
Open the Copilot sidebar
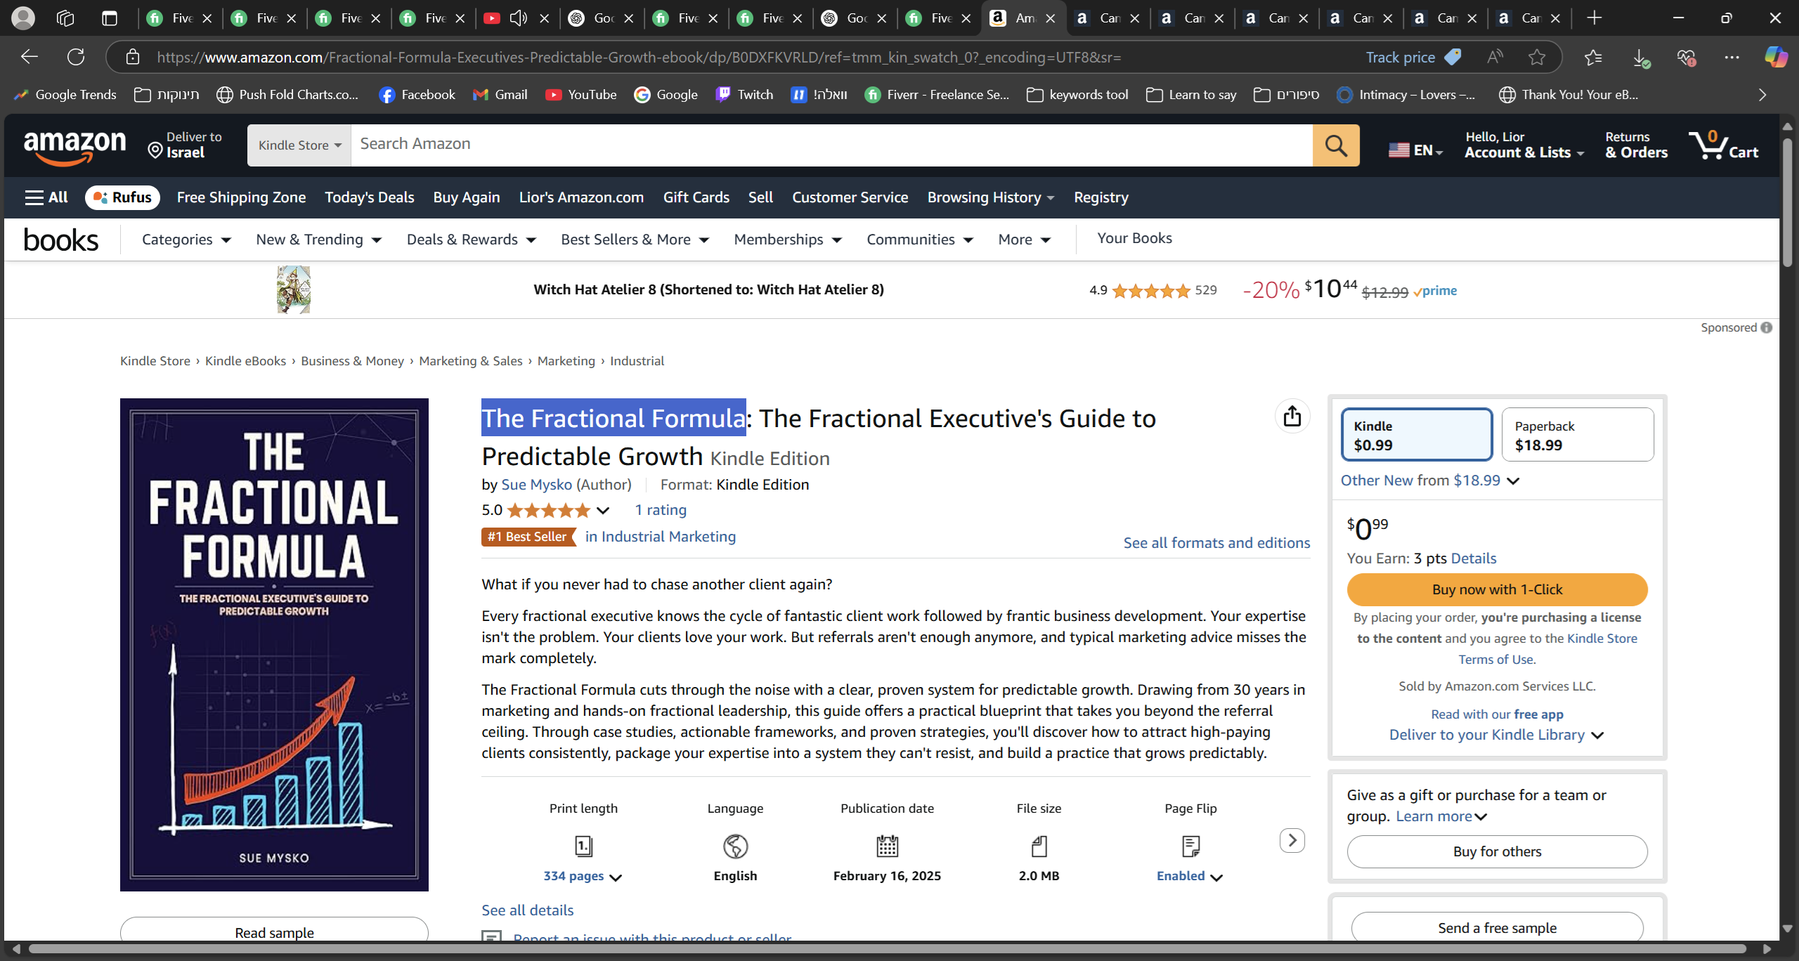[x=1776, y=57]
